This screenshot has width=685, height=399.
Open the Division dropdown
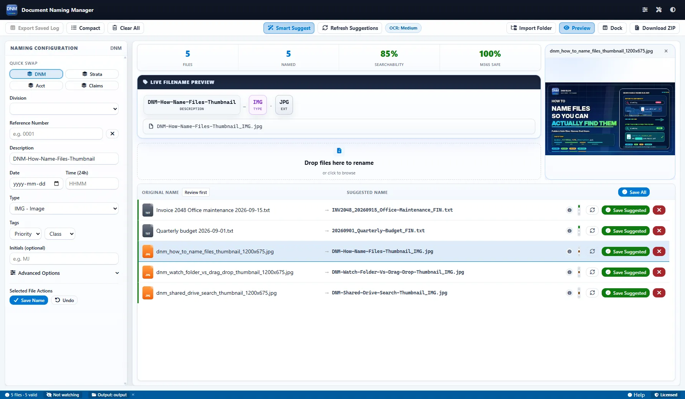tap(64, 109)
